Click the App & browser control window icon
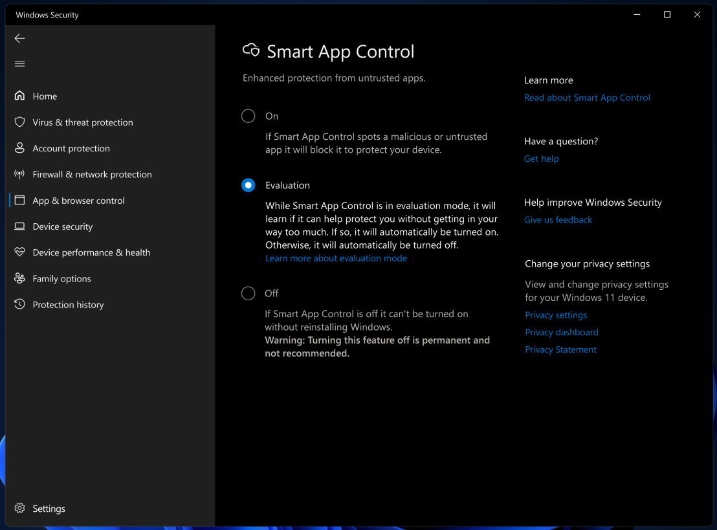 coord(19,201)
